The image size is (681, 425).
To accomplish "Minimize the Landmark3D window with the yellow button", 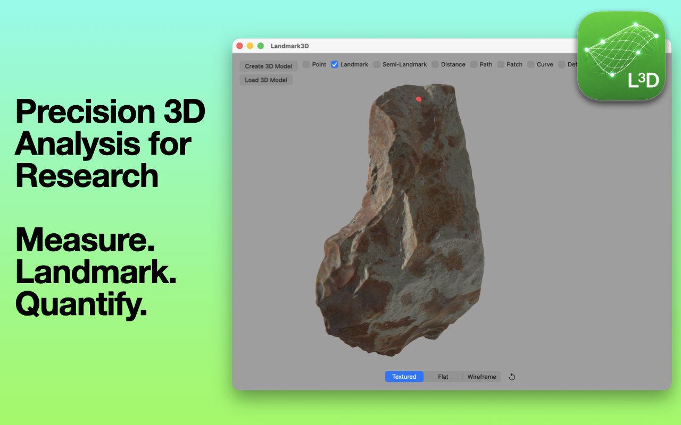I will point(250,46).
